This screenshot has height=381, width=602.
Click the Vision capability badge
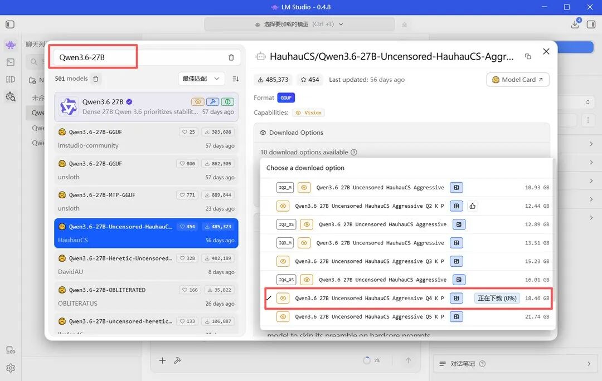point(308,113)
